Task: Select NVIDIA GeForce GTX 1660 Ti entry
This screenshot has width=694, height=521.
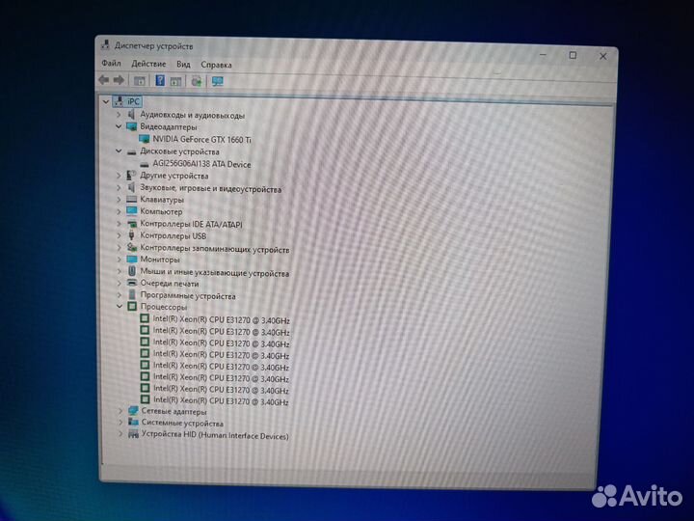Action: (x=201, y=140)
